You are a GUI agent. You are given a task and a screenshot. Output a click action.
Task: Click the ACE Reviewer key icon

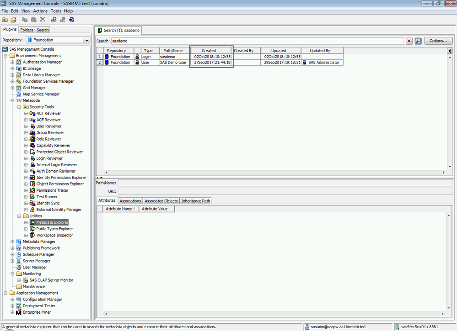coord(32,120)
